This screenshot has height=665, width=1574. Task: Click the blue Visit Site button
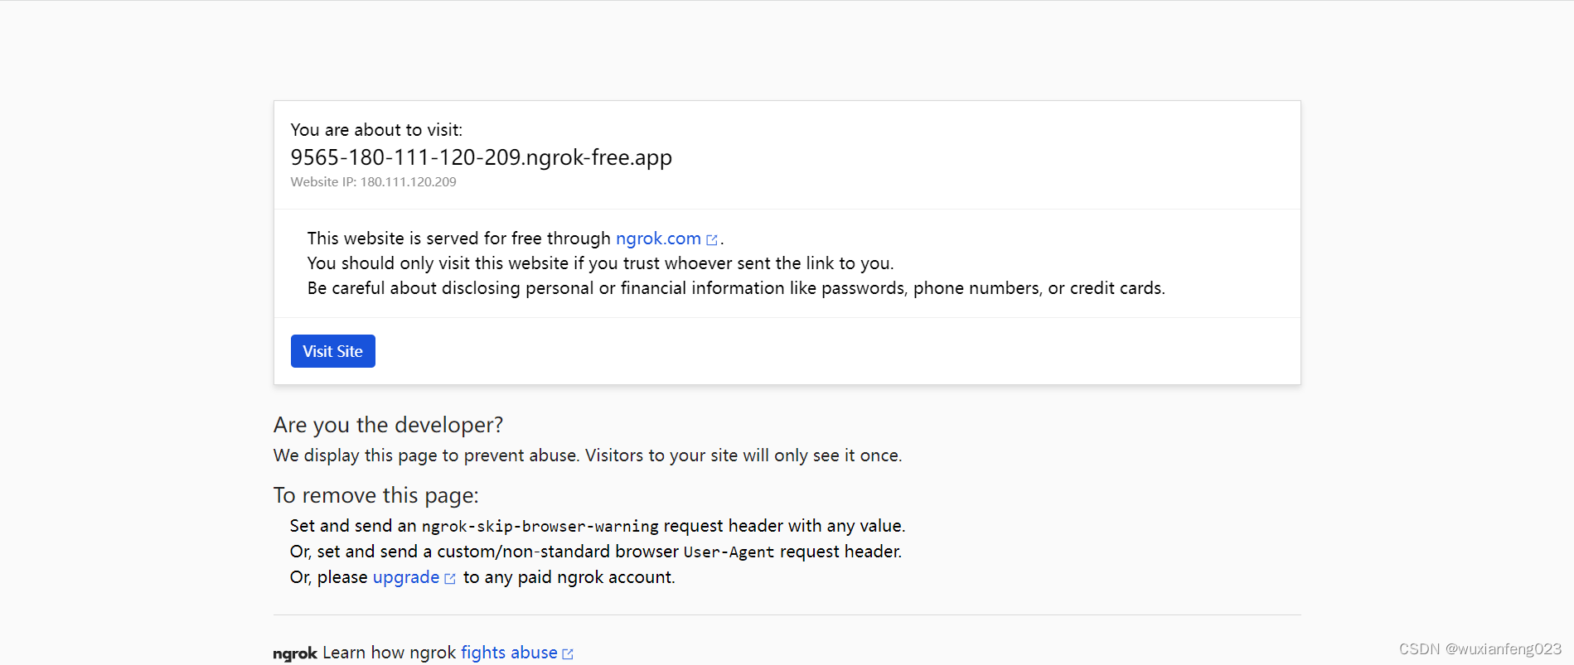click(x=332, y=351)
